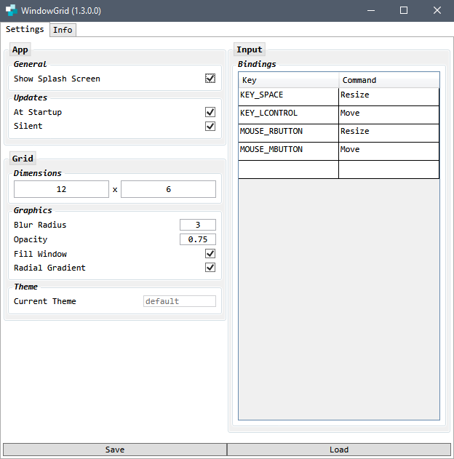Click the Command column header

389,80
